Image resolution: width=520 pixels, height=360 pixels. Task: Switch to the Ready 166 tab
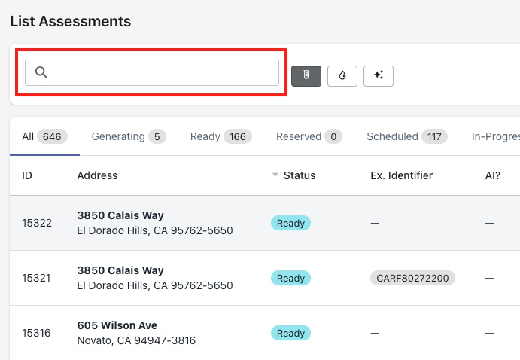(x=220, y=136)
